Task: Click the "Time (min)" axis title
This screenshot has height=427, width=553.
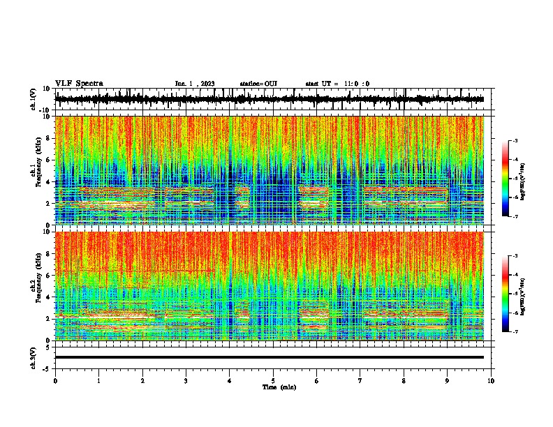Action: pos(279,387)
